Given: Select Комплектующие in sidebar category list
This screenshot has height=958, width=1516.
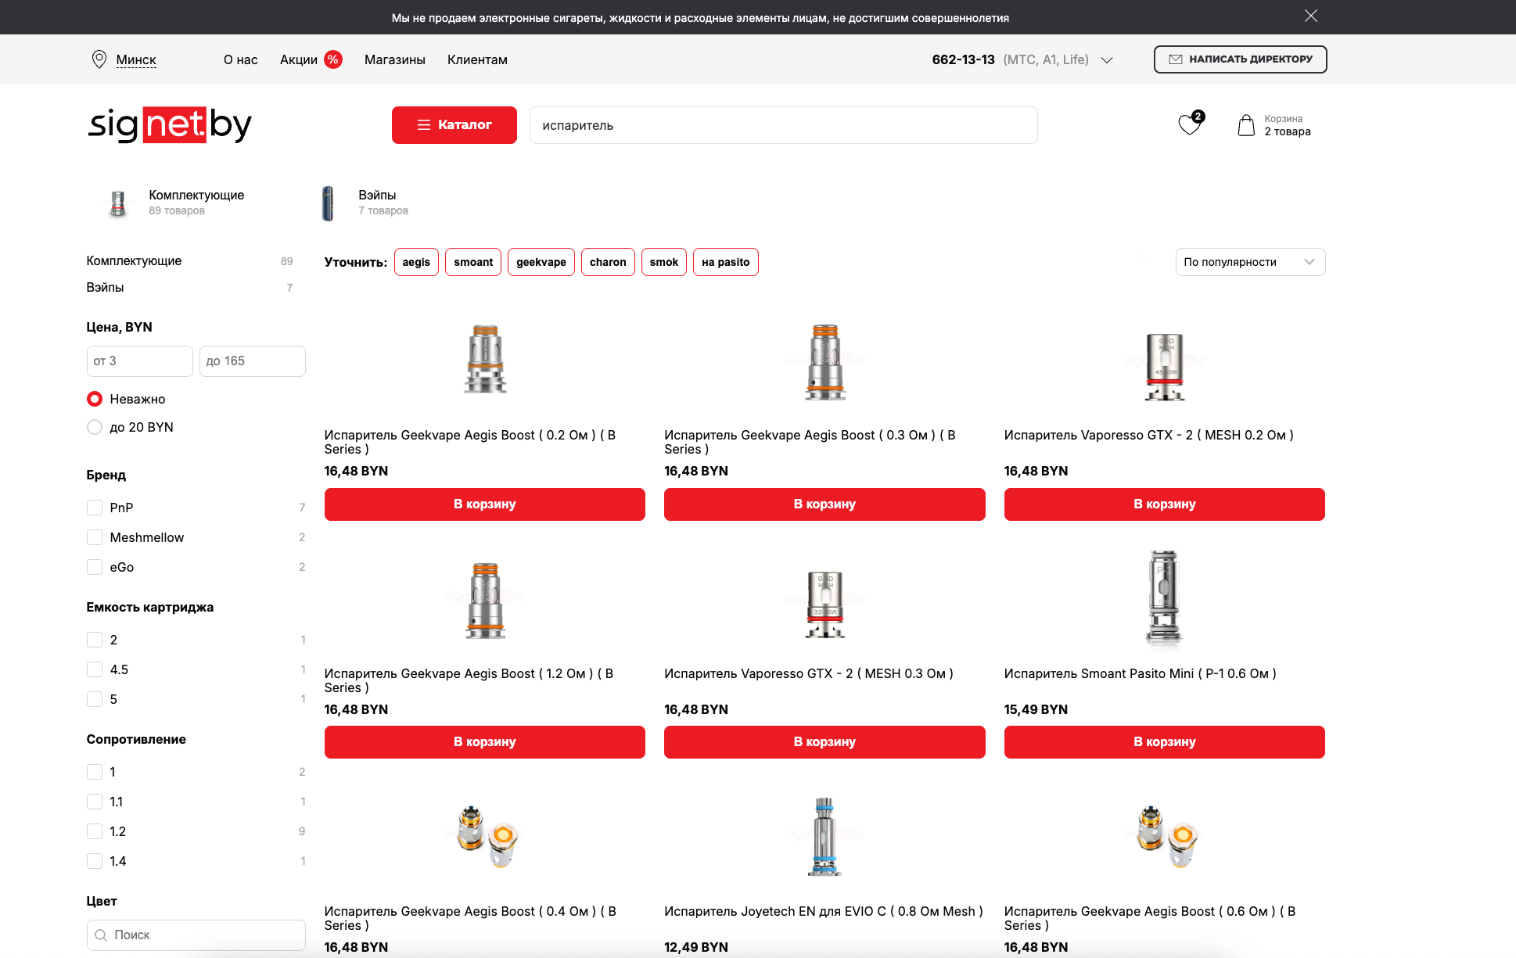Looking at the screenshot, I should 134,260.
